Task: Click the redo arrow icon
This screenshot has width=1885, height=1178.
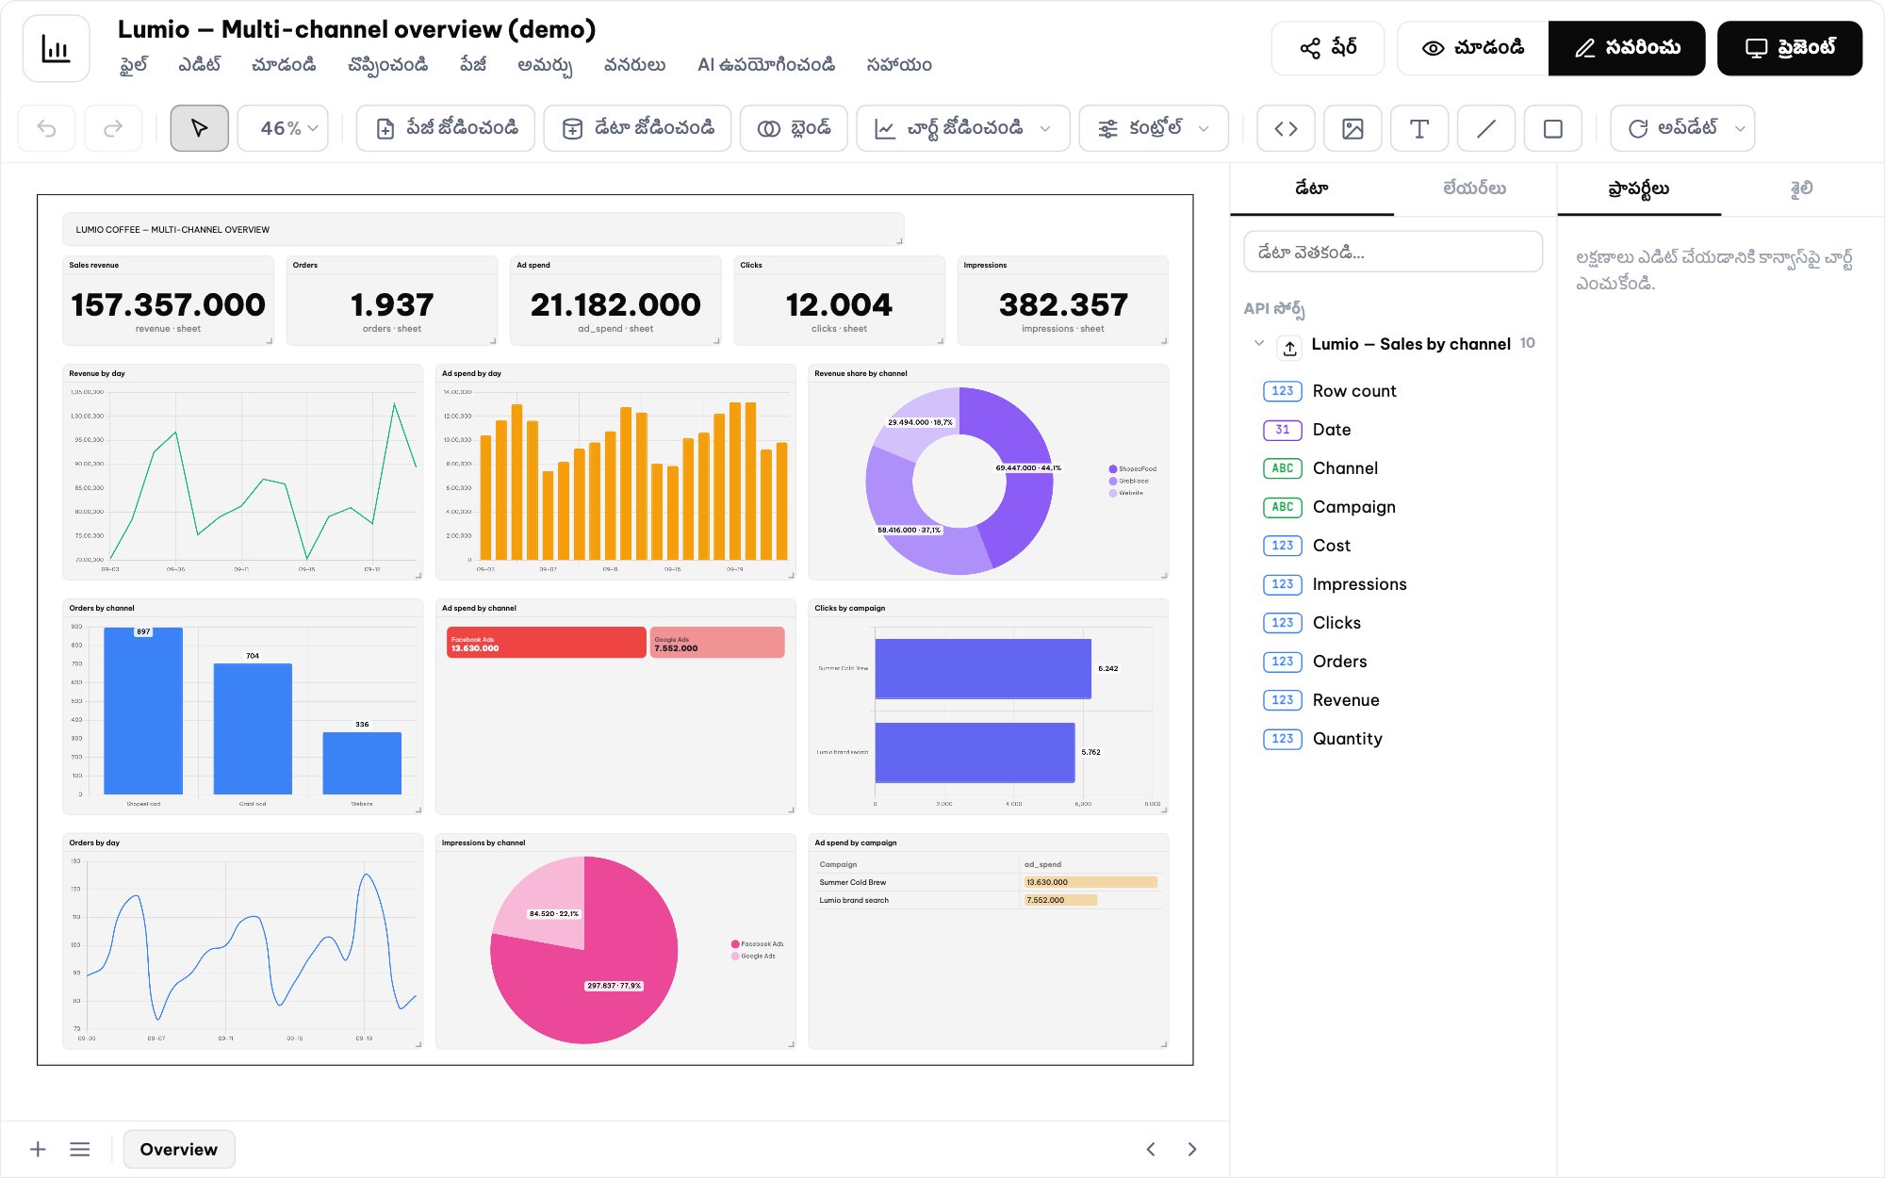Action: click(113, 128)
